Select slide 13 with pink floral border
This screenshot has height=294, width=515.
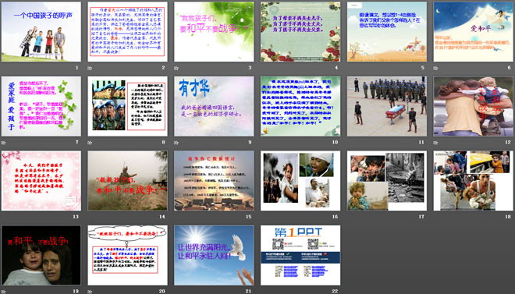coord(41,180)
